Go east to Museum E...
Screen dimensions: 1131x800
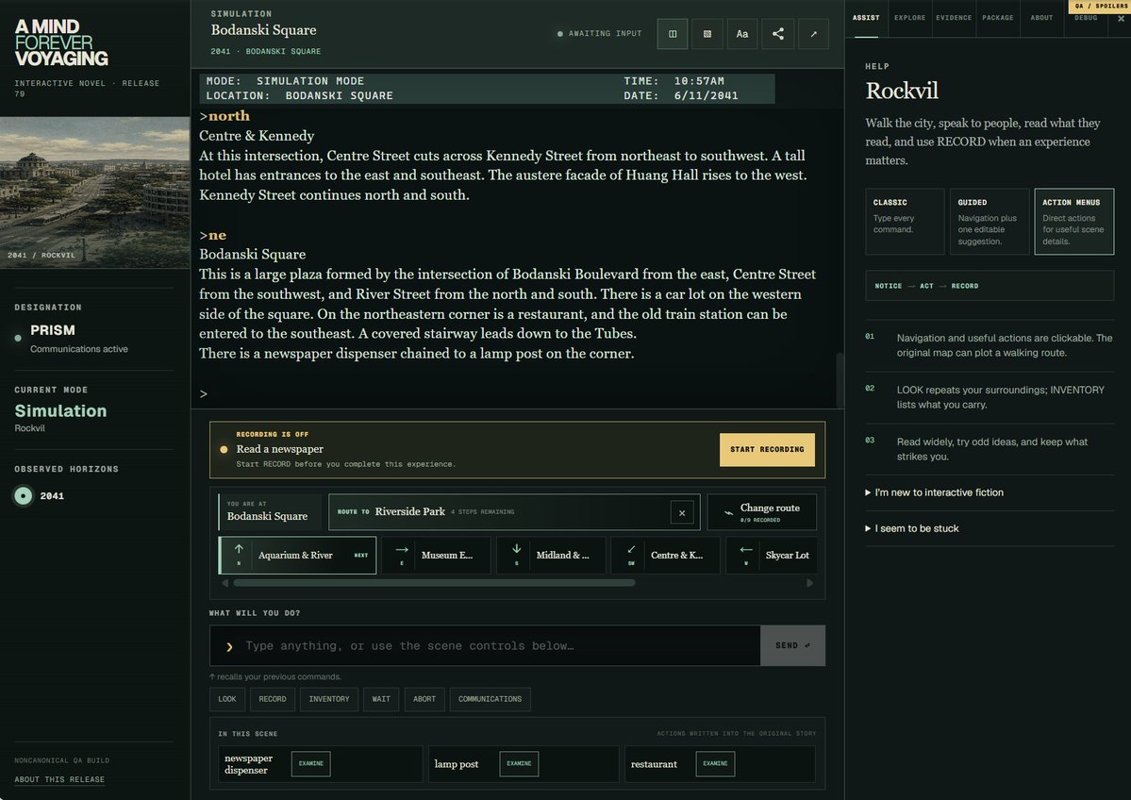point(436,555)
